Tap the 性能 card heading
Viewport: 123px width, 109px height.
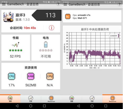16,38
